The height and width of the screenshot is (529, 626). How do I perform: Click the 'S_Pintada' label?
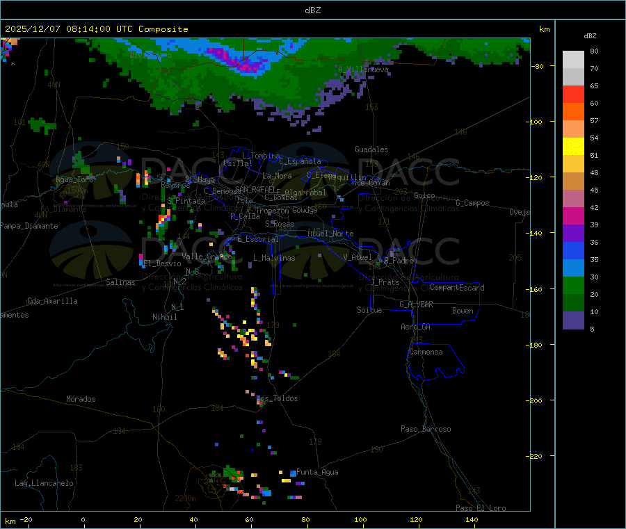pyautogui.click(x=186, y=201)
